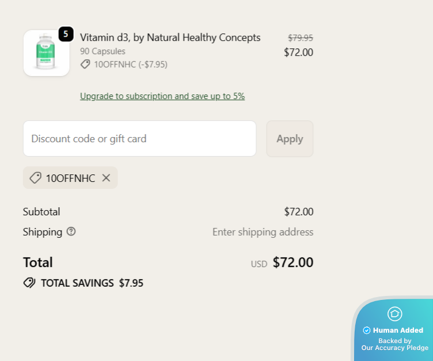Click the bold Total amount $72.00
This screenshot has width=433, height=361.
[293, 263]
